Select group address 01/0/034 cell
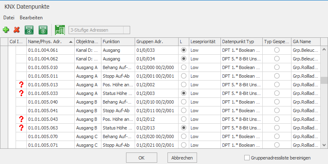 tap(157, 59)
